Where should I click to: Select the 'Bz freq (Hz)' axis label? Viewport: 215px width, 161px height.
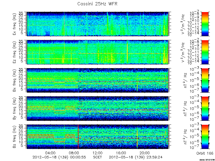15,137
